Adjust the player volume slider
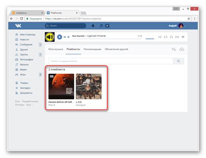 click(x=150, y=39)
